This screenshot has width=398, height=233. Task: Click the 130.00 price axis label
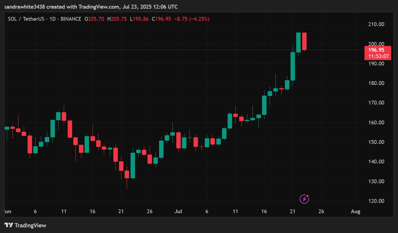(376, 181)
